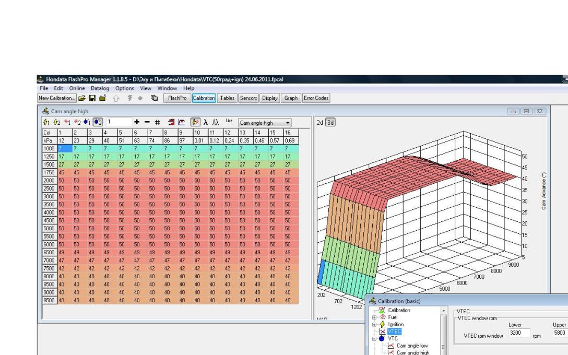Open the Edit menu
The image size is (568, 355).
[x=58, y=88]
